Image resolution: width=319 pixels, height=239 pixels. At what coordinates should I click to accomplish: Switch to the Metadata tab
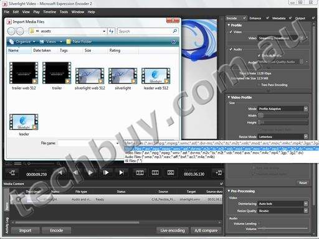tap(279, 18)
